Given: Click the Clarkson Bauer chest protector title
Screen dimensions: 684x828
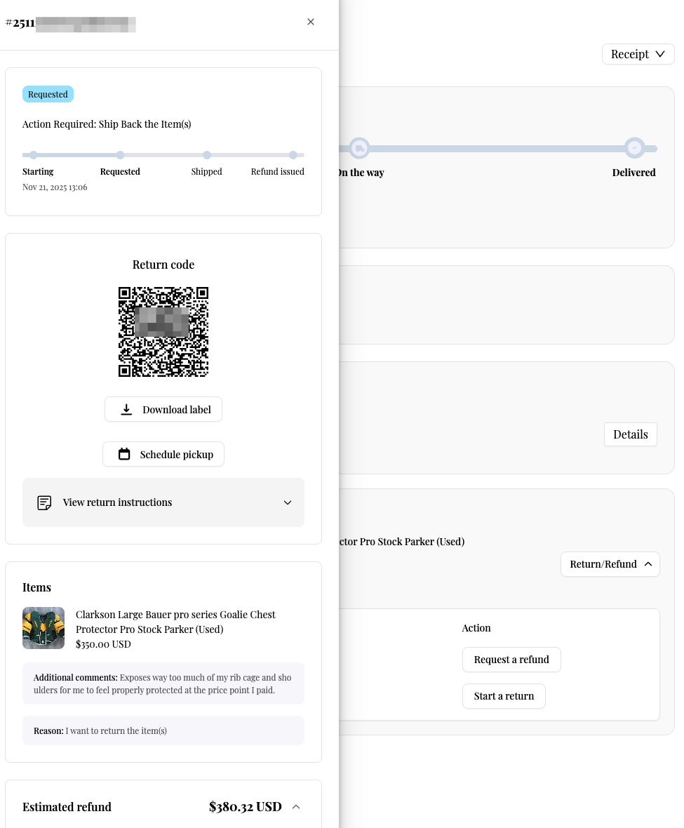Looking at the screenshot, I should click(x=175, y=622).
